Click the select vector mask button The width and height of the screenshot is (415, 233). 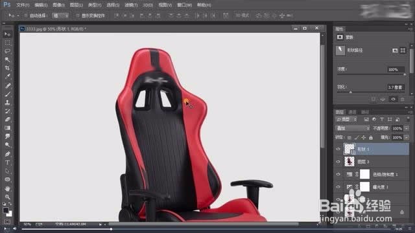click(x=403, y=50)
